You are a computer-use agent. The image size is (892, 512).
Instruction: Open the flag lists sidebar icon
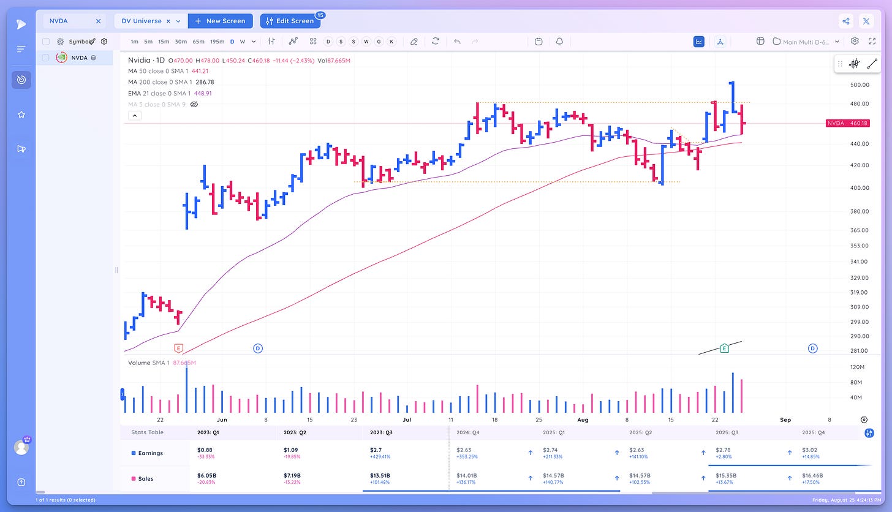tap(21, 149)
